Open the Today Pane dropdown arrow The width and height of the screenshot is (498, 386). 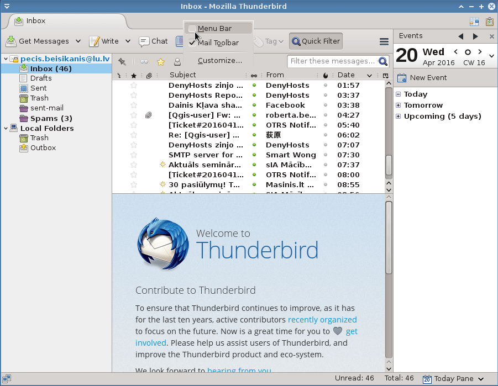pos(481,379)
